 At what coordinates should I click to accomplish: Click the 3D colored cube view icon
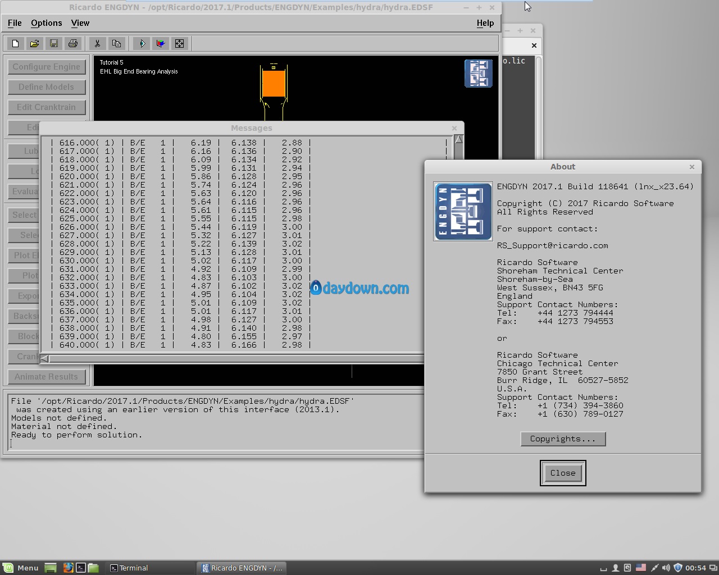tap(161, 43)
